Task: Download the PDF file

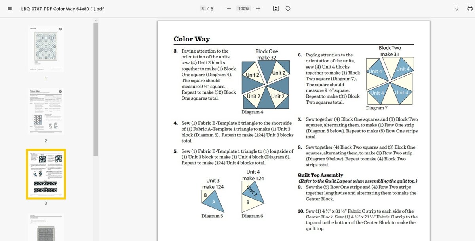Action: pos(457,9)
